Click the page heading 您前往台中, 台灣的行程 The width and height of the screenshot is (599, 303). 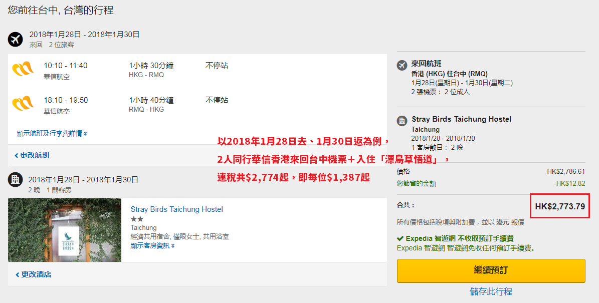[61, 10]
